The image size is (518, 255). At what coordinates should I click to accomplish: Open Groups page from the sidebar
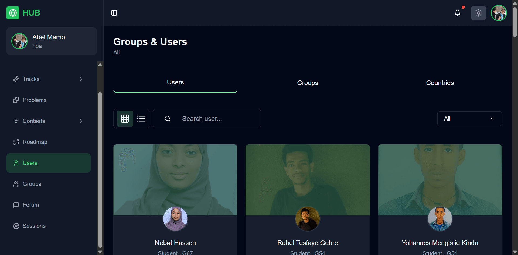[x=32, y=184]
